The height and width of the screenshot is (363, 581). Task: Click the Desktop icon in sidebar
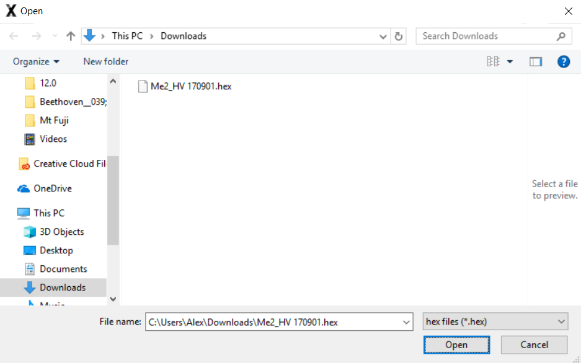point(30,250)
